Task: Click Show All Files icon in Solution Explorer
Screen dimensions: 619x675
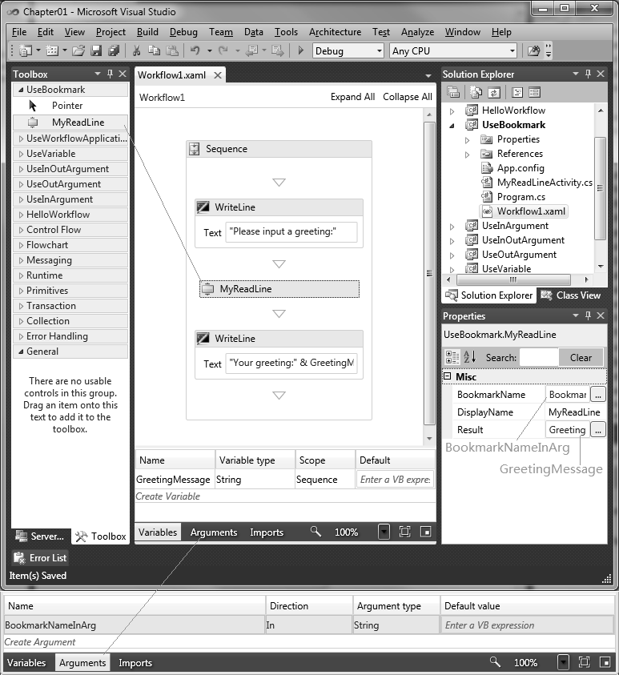Action: point(476,92)
